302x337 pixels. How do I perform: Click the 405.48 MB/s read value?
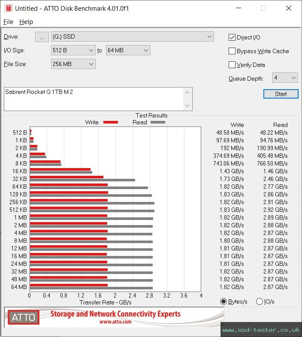pyautogui.click(x=272, y=156)
